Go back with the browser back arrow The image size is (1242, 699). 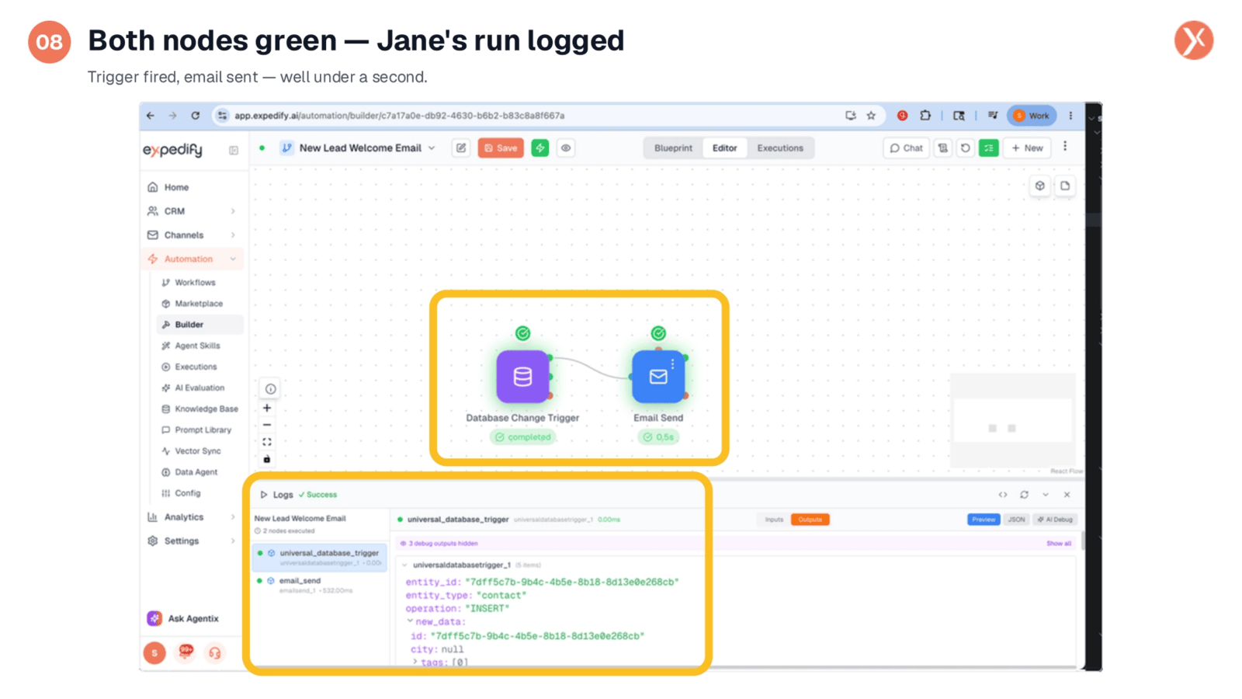[151, 116]
